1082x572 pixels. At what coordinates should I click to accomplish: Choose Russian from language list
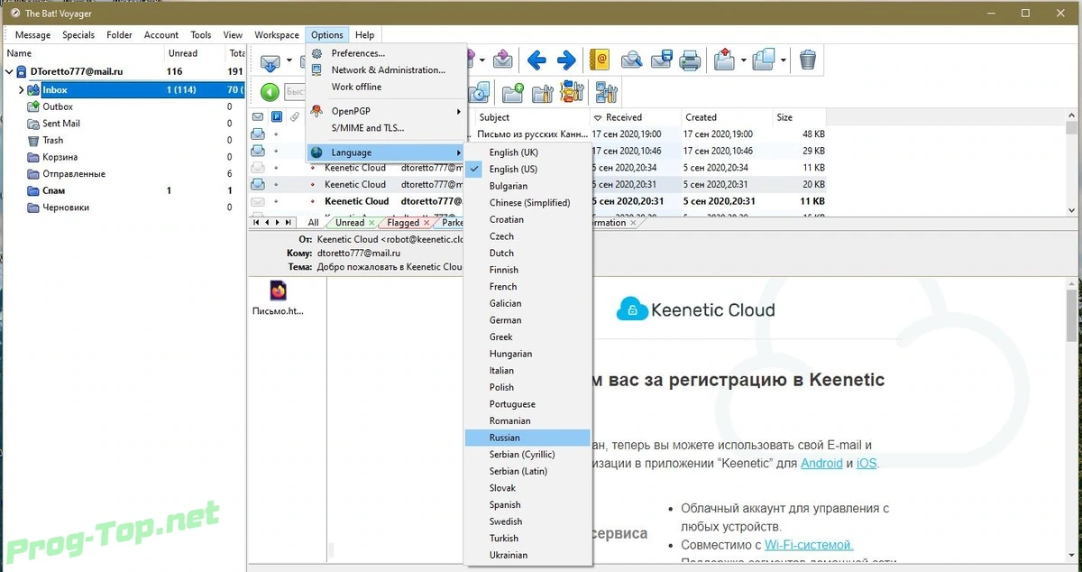pyautogui.click(x=527, y=438)
